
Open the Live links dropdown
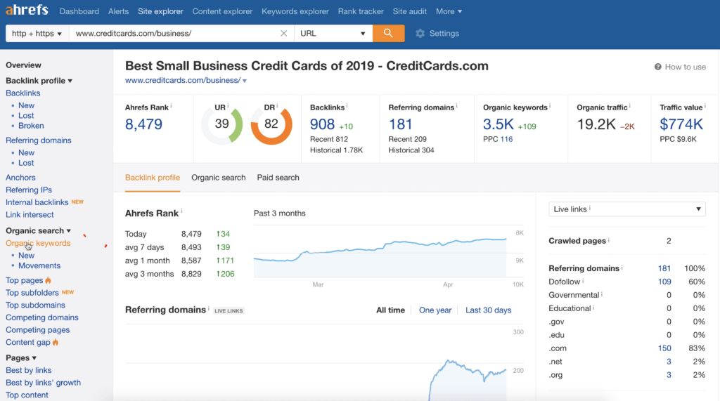pos(626,209)
